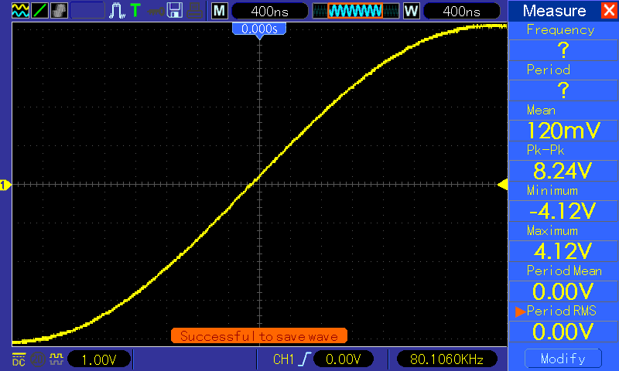Click the dual sine wave display icon
This screenshot has height=371, width=619.
tap(20, 10)
